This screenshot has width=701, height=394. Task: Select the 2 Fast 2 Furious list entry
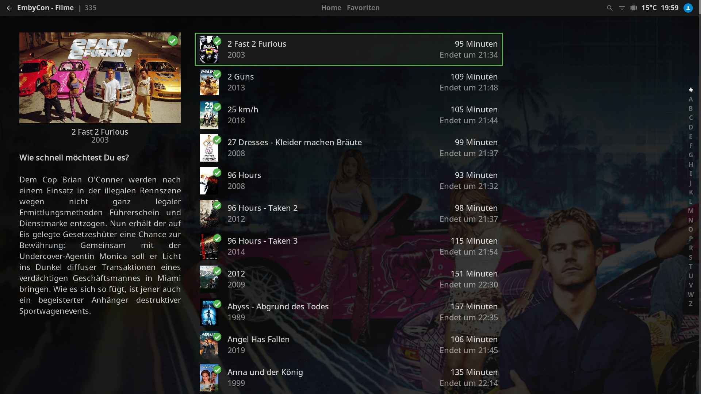tap(349, 49)
